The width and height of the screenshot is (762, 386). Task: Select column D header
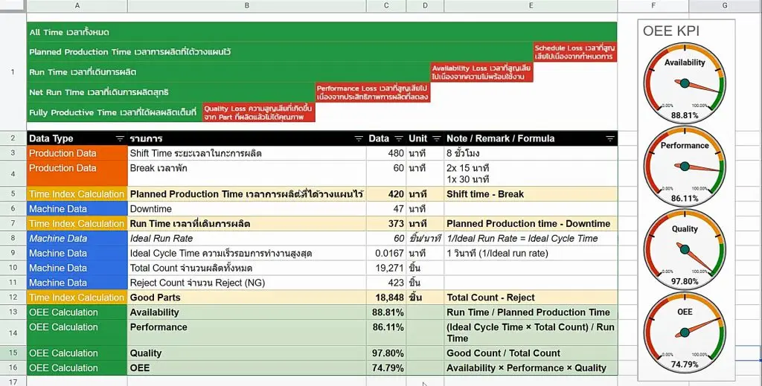[425, 6]
